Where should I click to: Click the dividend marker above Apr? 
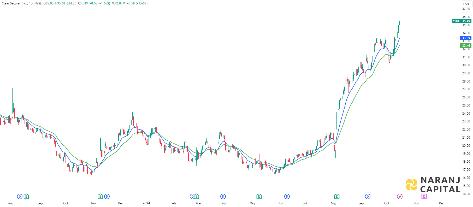(223, 196)
